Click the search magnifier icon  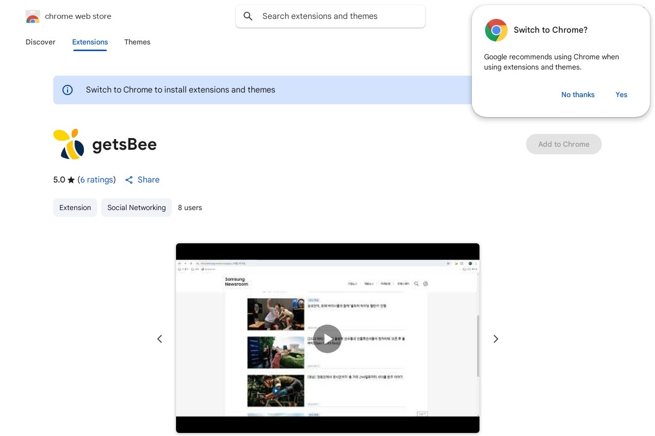coord(248,16)
